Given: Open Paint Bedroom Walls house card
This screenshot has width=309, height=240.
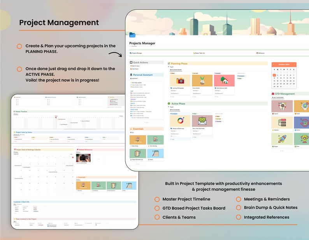Looking at the screenshot, I should tap(224, 85).
